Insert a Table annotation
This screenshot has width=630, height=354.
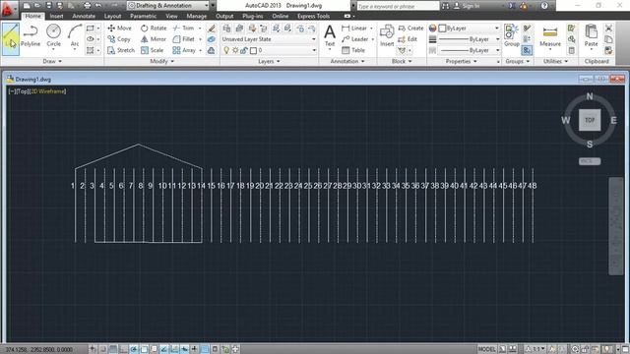(353, 50)
